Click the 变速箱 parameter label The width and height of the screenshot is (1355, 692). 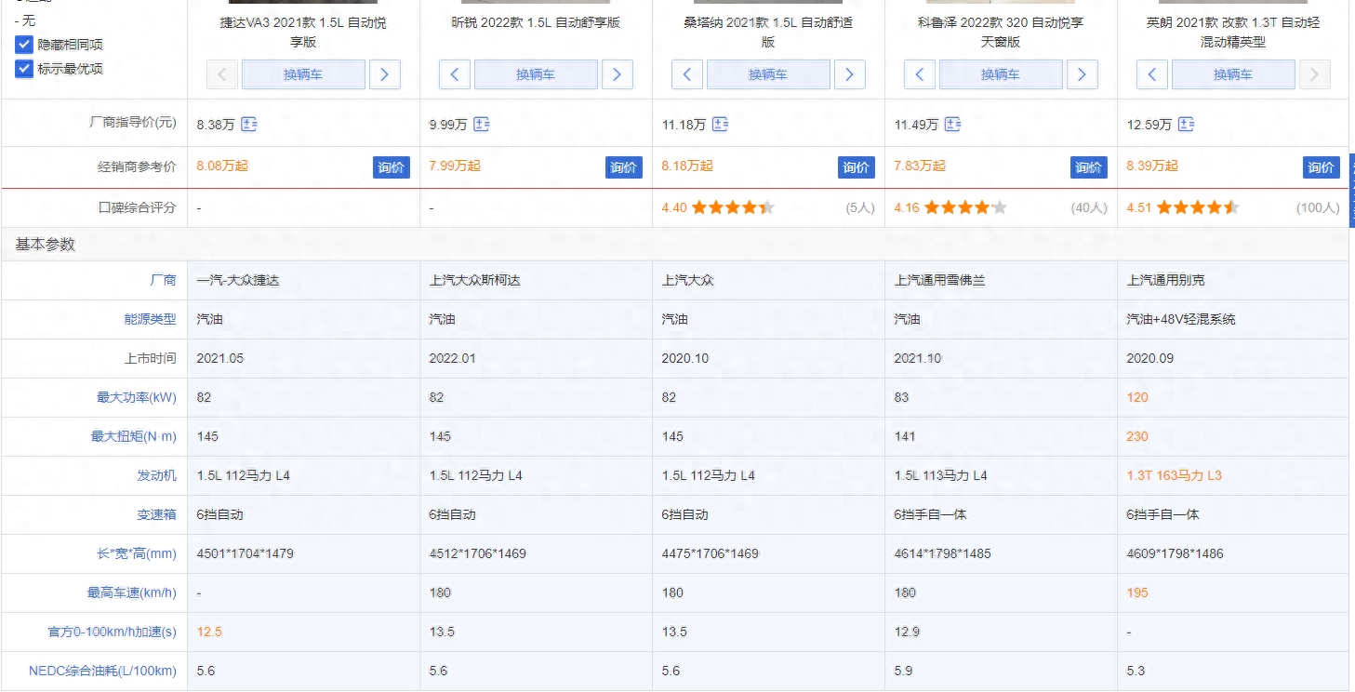(x=156, y=514)
